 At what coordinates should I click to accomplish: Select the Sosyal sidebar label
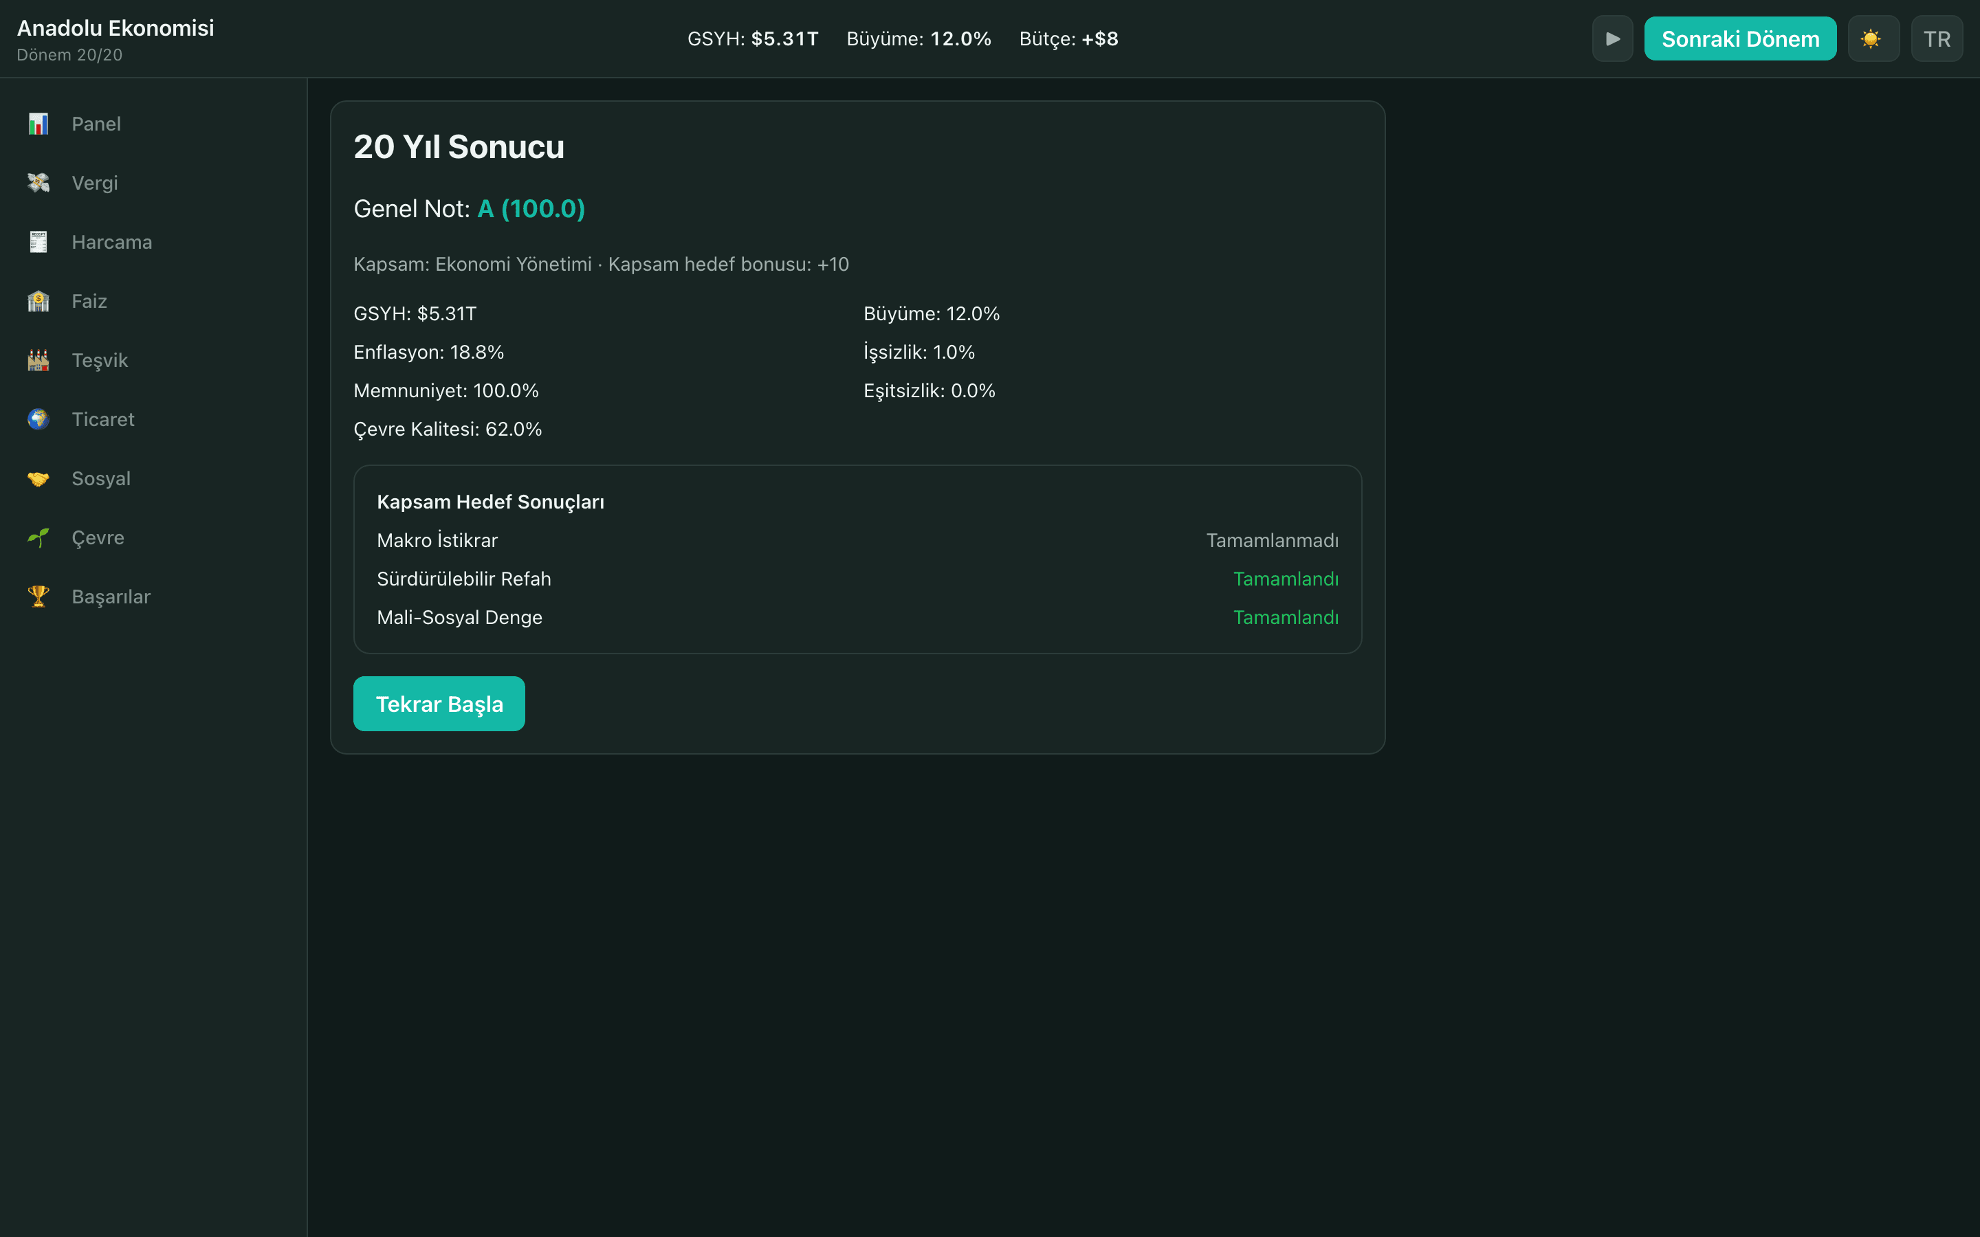(x=102, y=478)
